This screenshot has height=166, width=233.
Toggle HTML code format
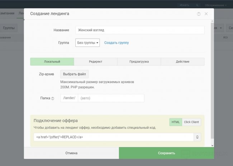(176, 122)
